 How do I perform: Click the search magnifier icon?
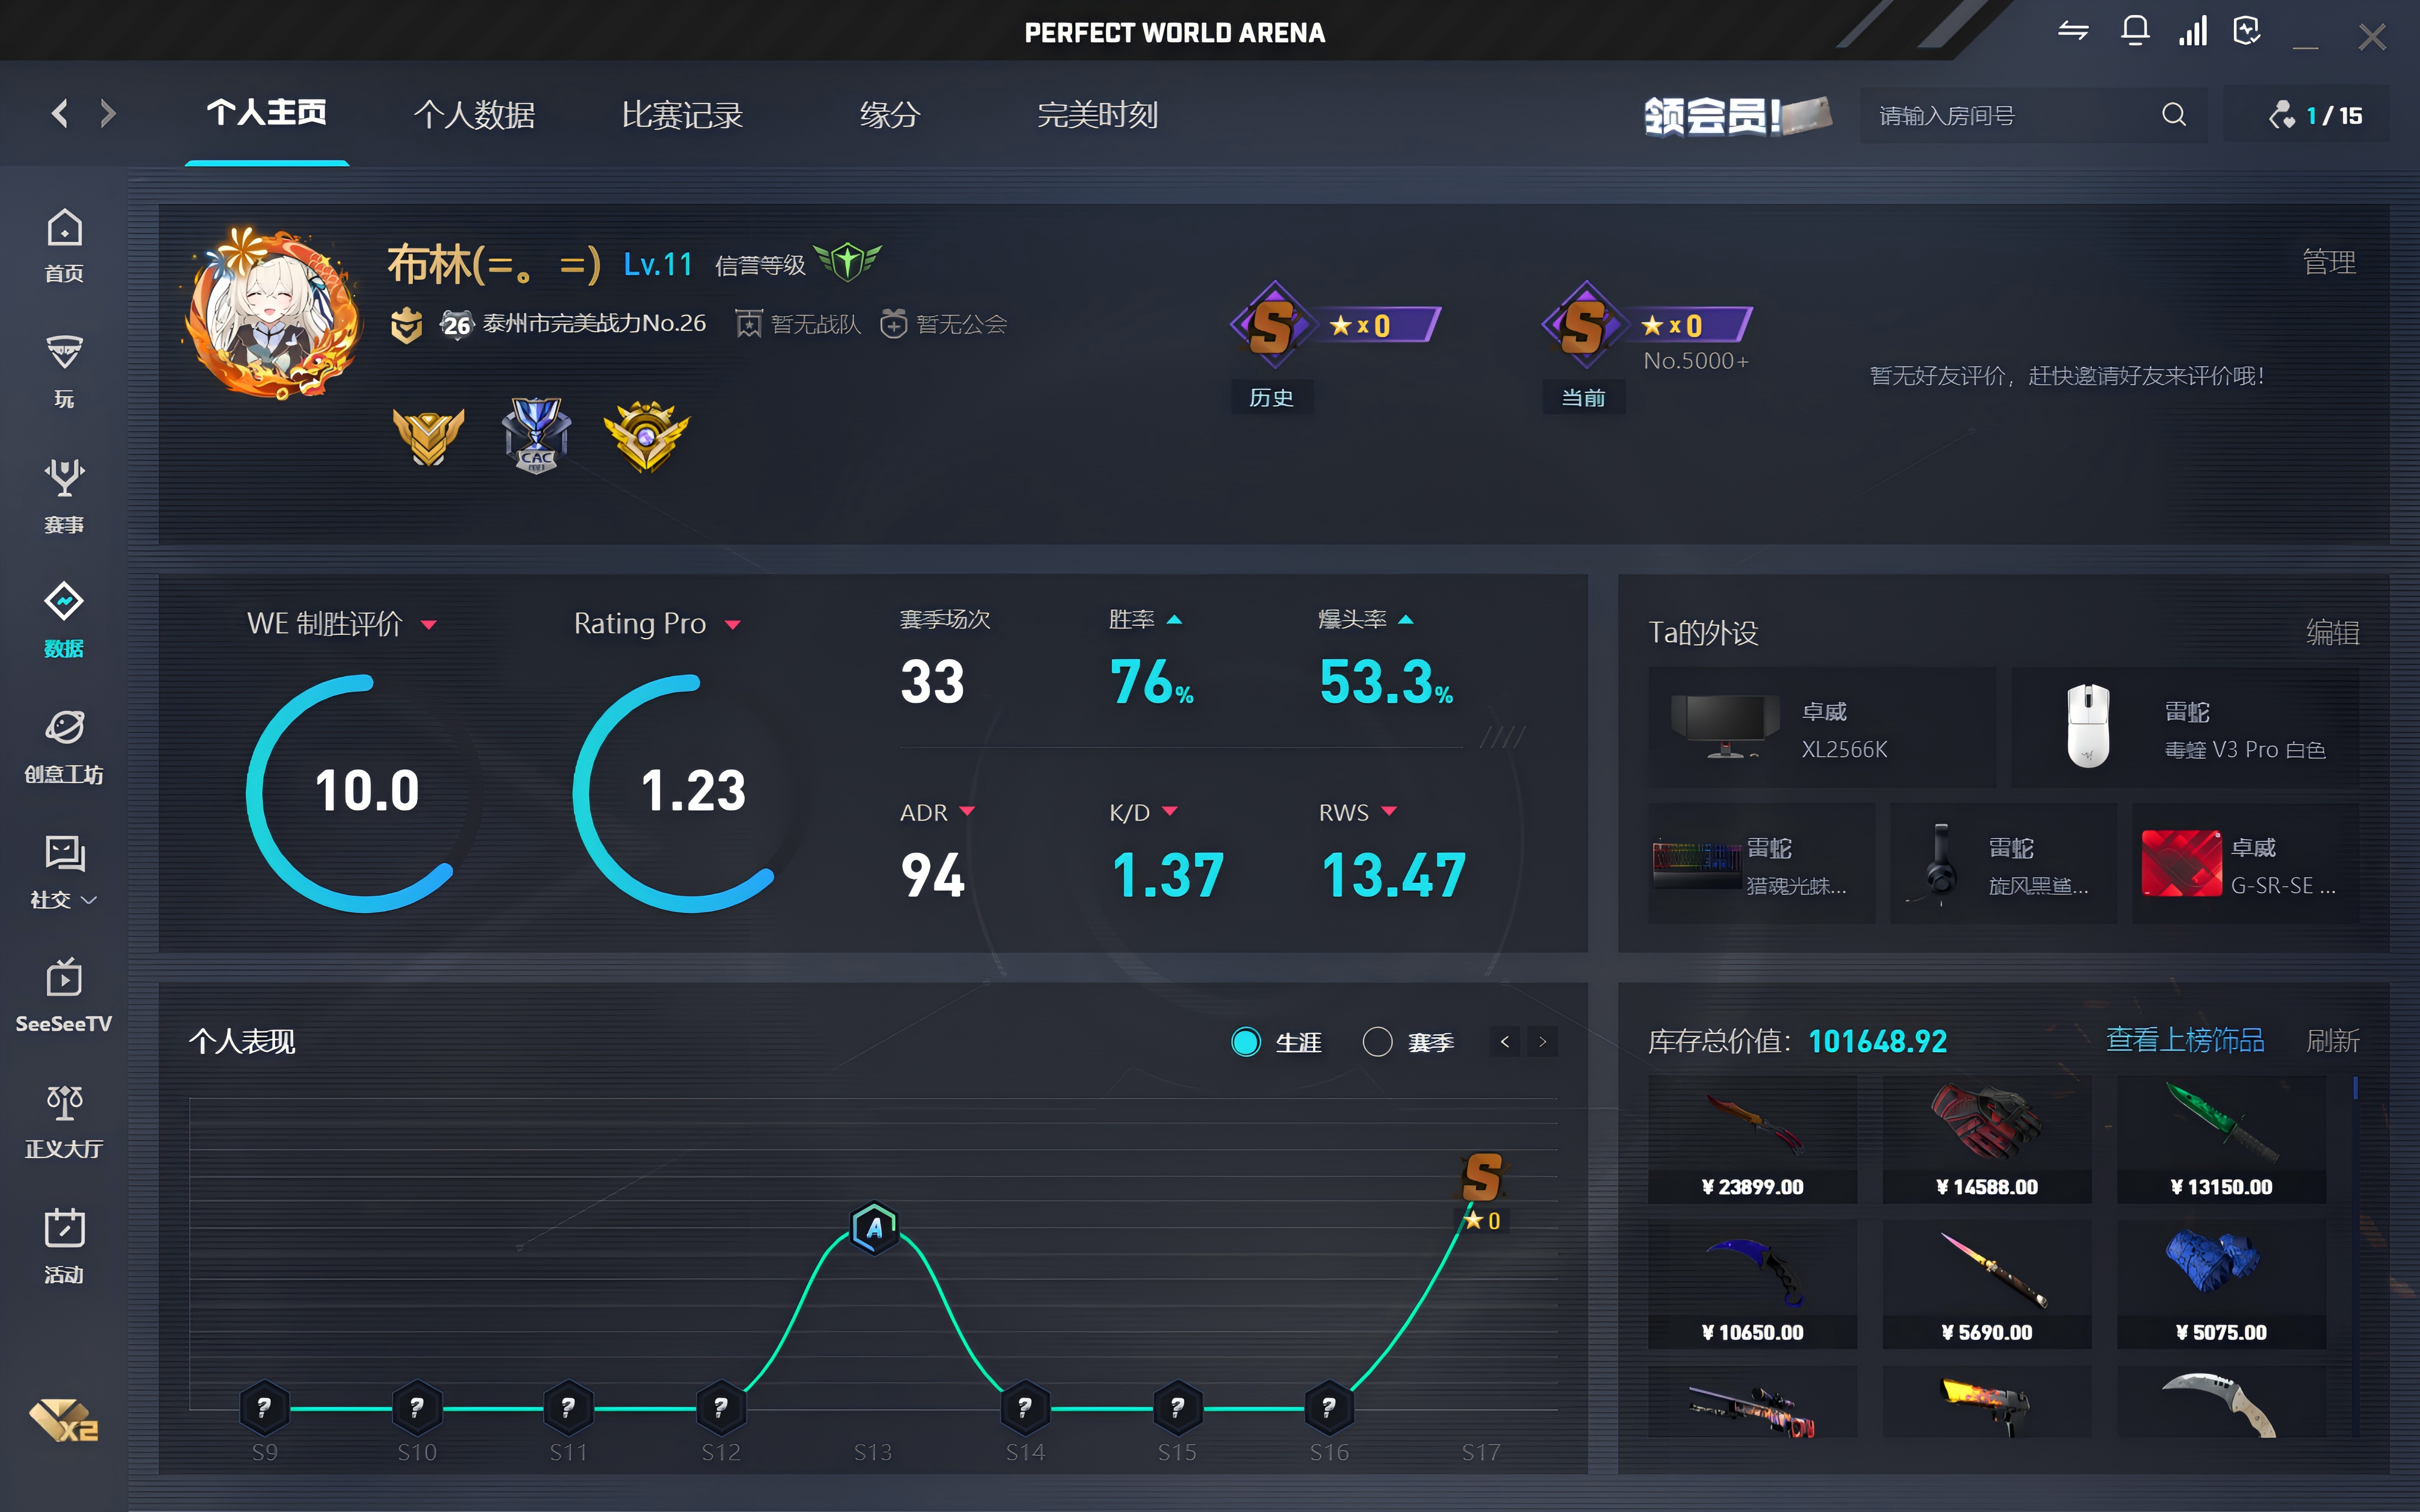(2173, 115)
